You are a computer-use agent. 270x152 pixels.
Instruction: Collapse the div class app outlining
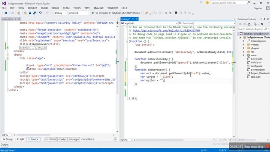pyautogui.click(x=8, y=58)
